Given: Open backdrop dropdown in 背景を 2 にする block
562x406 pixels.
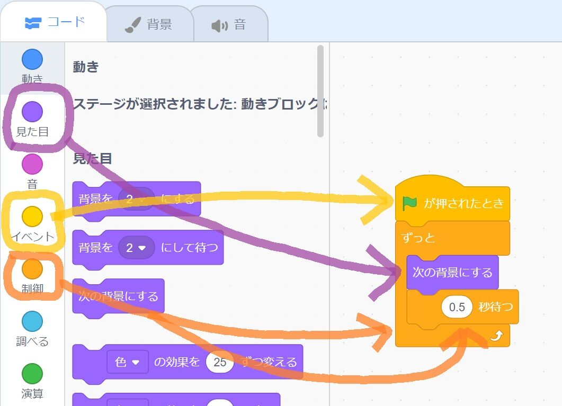Looking at the screenshot, I should (136, 199).
